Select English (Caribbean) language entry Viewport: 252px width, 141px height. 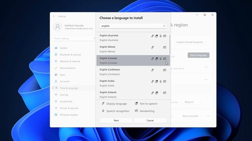133,72
